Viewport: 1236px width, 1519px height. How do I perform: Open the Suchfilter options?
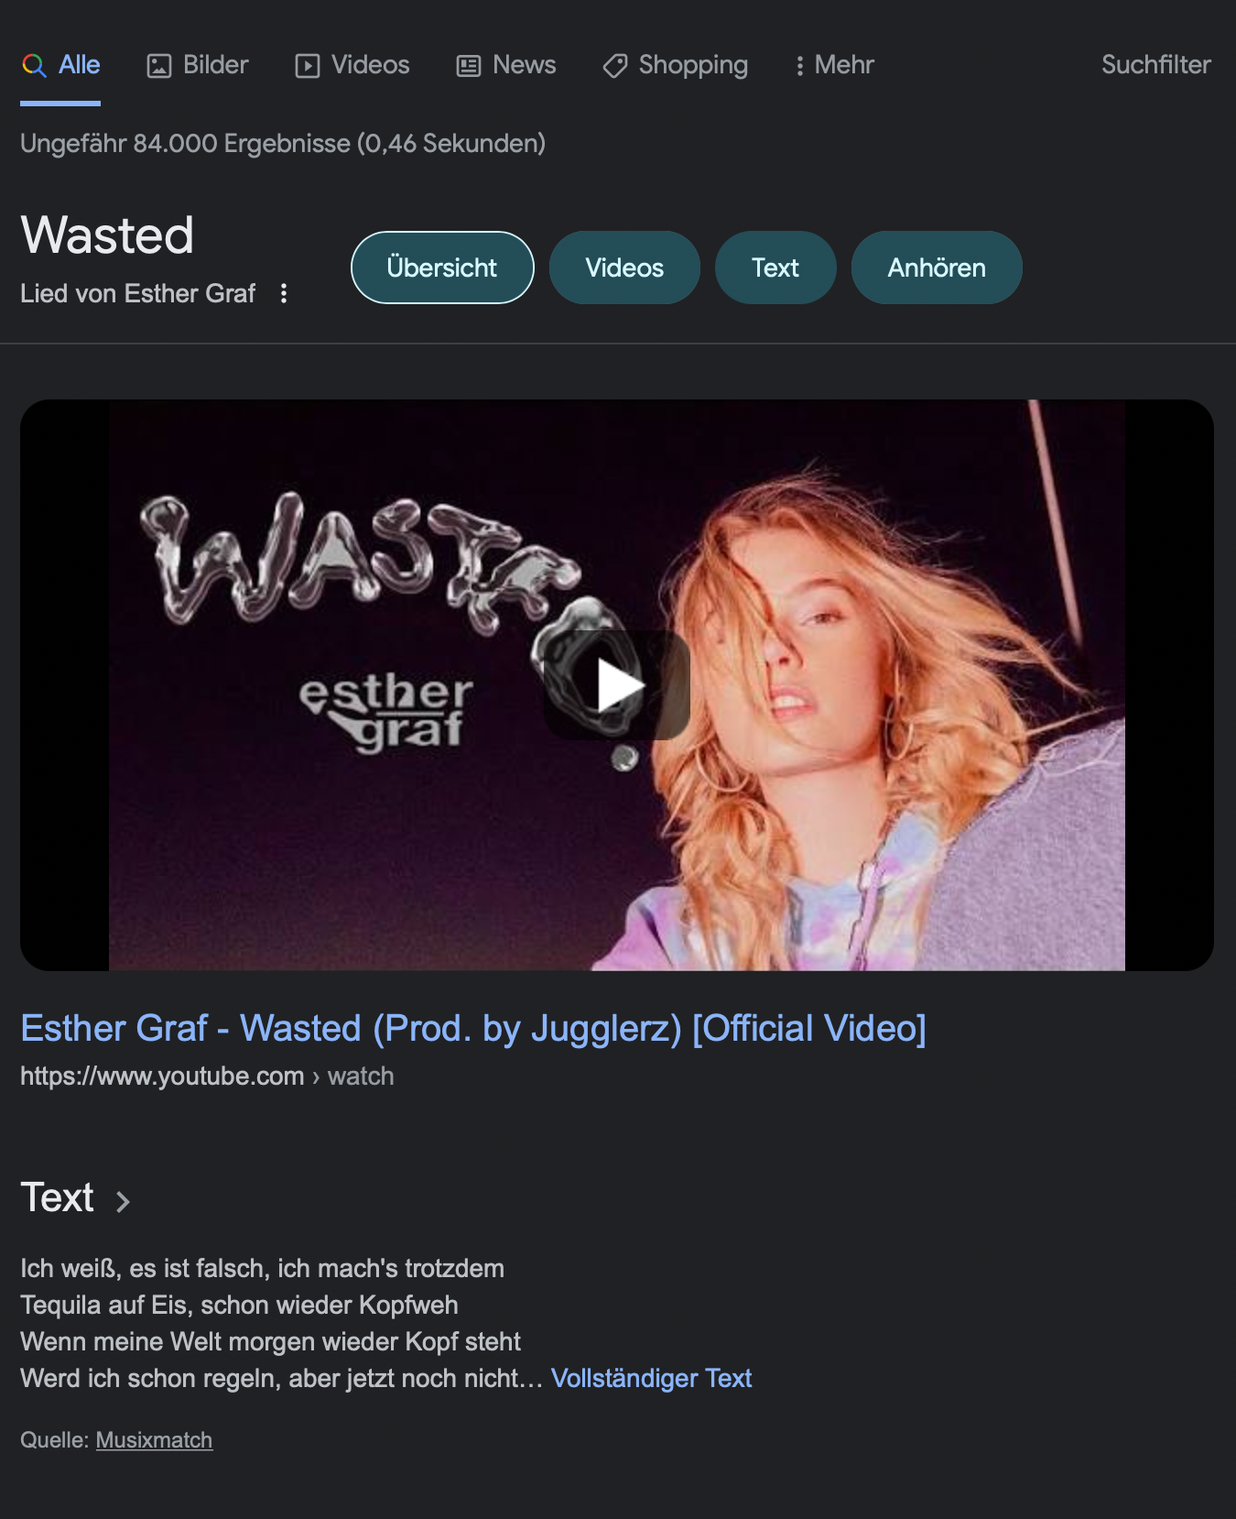pyautogui.click(x=1155, y=65)
